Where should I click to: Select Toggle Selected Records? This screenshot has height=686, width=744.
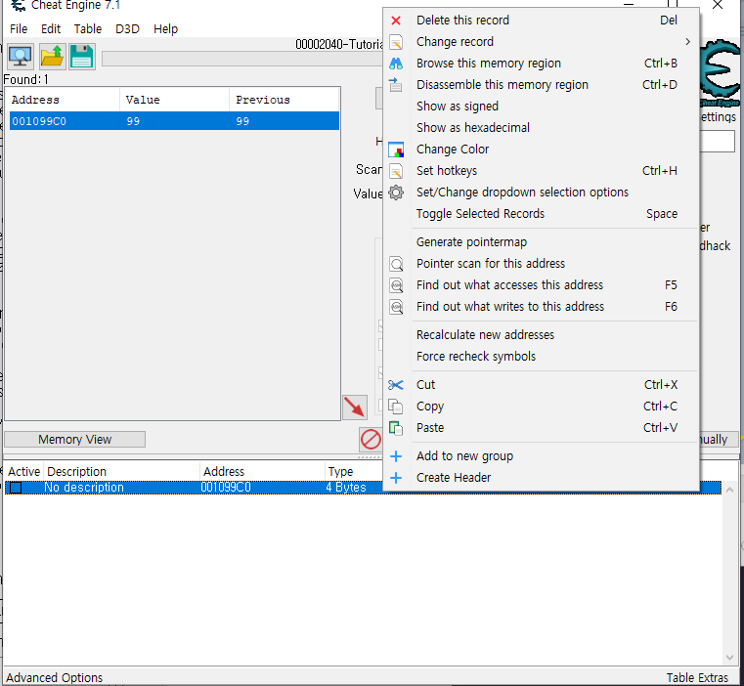pyautogui.click(x=541, y=214)
